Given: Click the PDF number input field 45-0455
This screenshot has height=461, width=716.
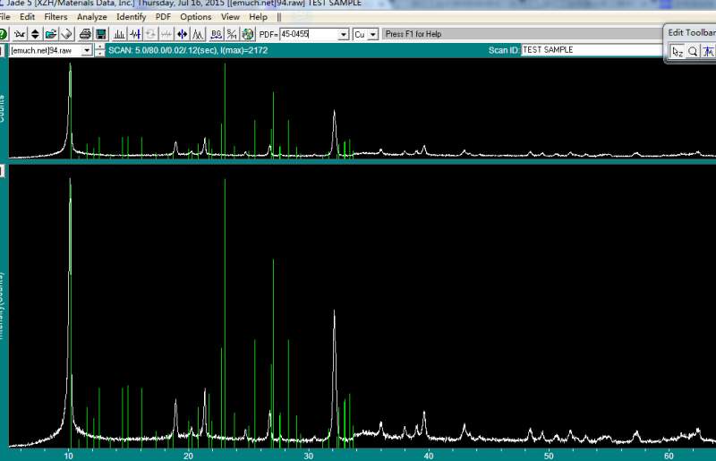Looking at the screenshot, I should [309, 34].
